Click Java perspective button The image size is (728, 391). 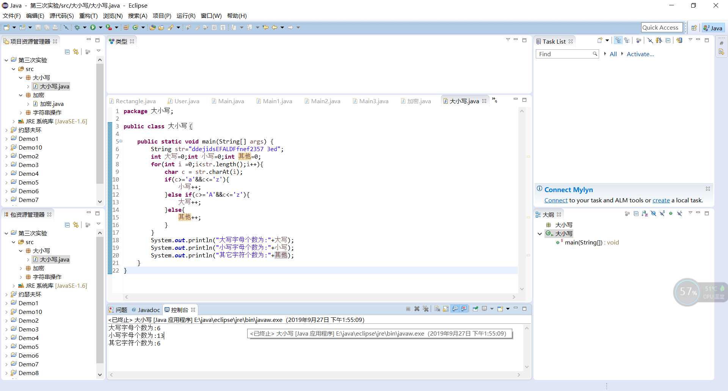click(x=713, y=28)
